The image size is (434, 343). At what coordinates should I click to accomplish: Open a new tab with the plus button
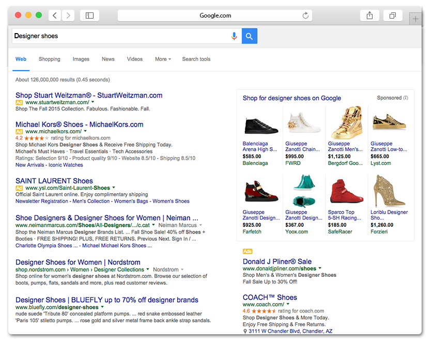click(415, 19)
